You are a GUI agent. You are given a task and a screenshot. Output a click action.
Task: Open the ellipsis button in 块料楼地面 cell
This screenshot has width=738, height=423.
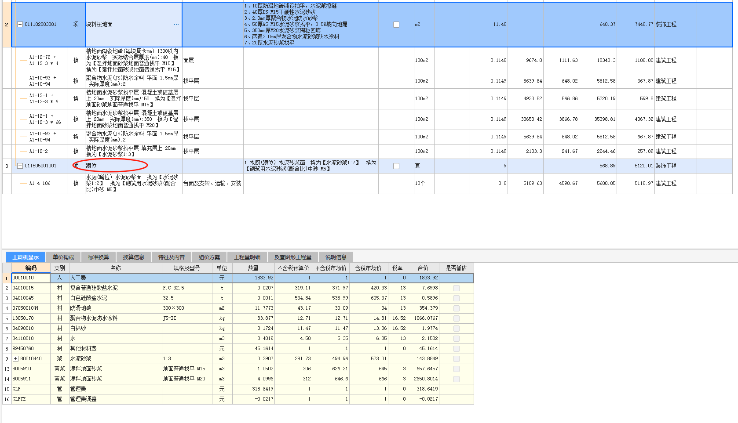point(176,25)
